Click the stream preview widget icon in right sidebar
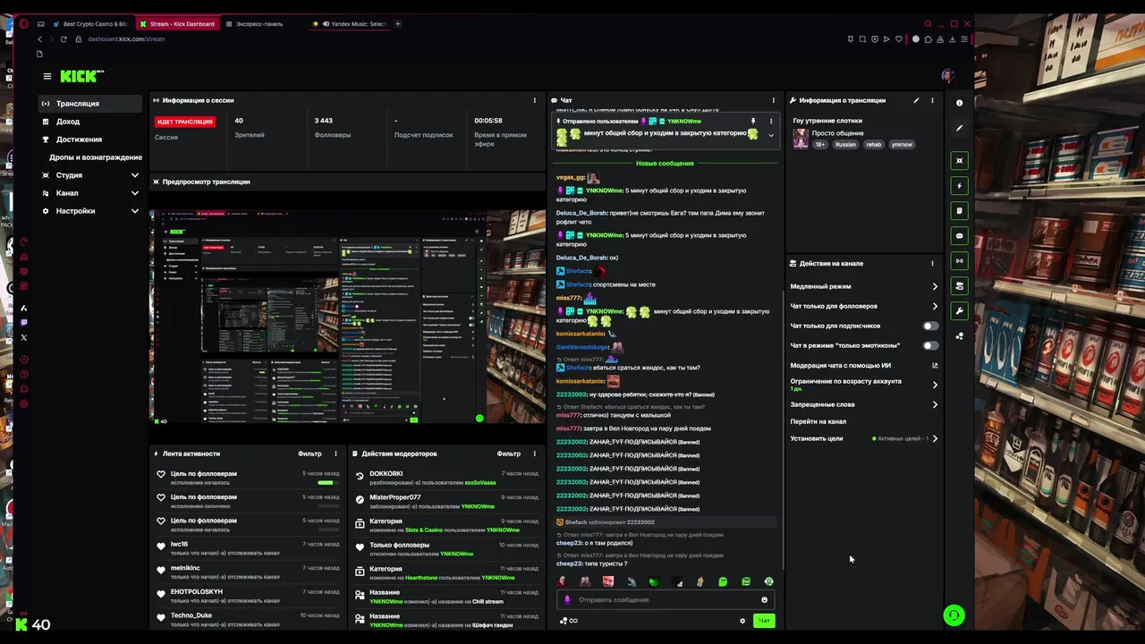Screen dimensions: 1145x644 [959, 161]
